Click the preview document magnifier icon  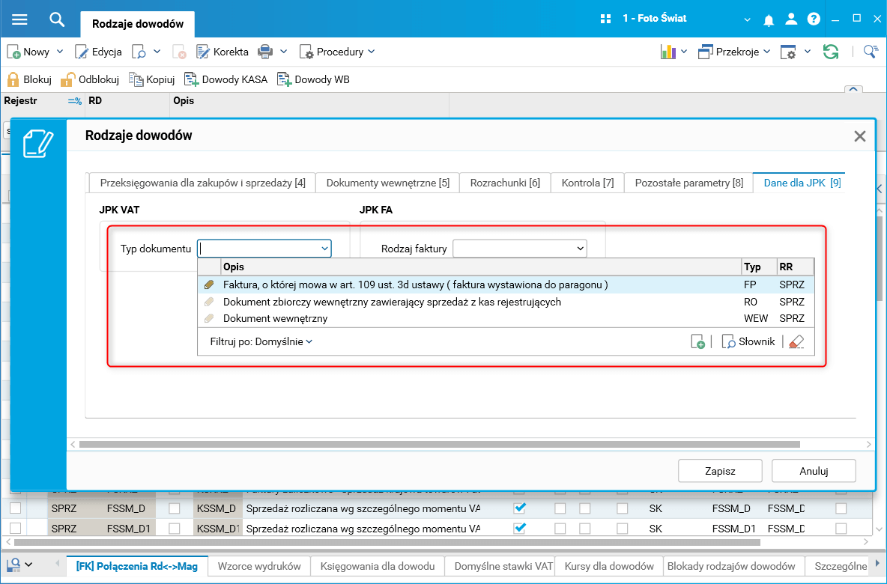(x=139, y=52)
